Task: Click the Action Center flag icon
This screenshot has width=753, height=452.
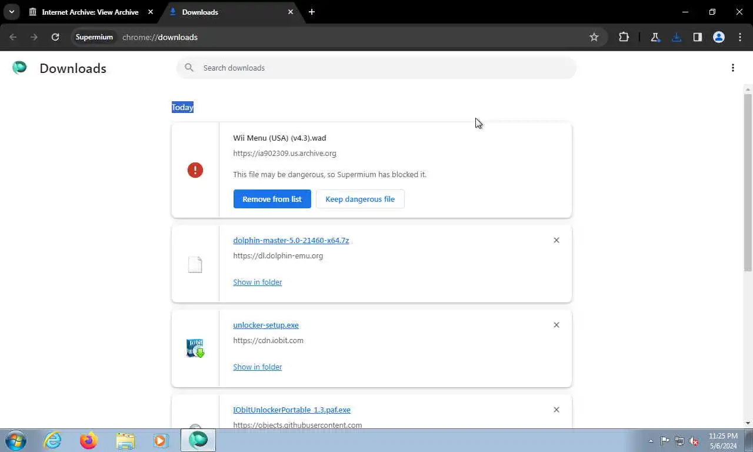Action: 665,441
